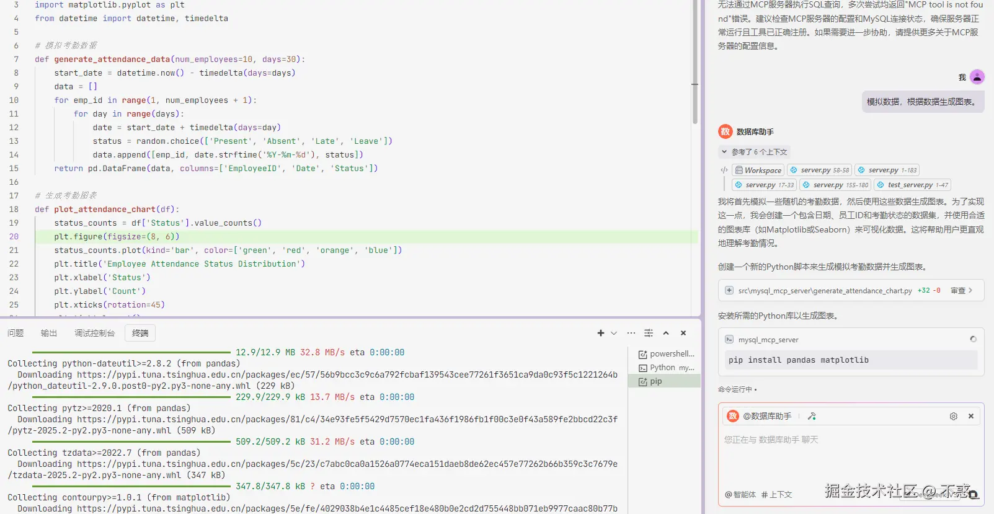Screen dimensions: 994x514
Task: Click line number 7 in the editor gutter
Action: [16, 60]
